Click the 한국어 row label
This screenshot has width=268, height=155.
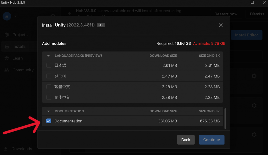60,76
